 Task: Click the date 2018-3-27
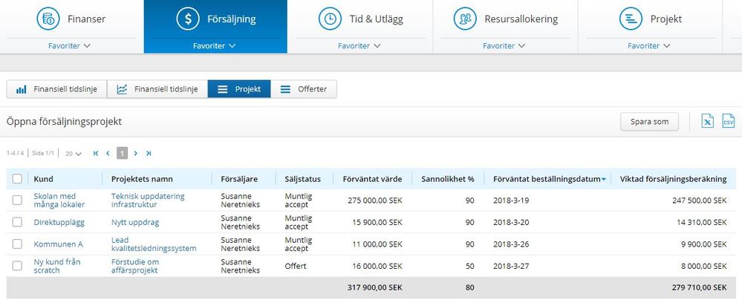click(x=511, y=266)
